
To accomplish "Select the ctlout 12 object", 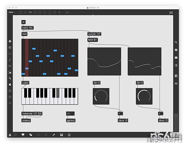I will 163,120.
